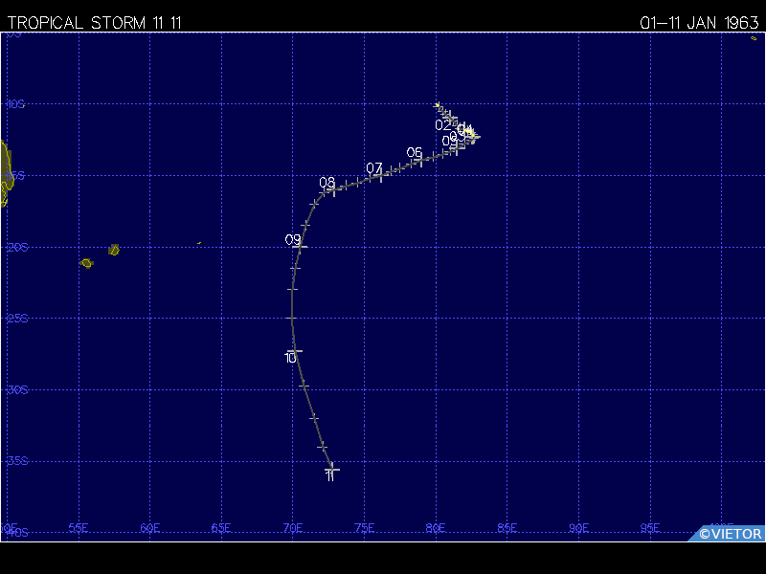Select the 09 day marker near 20S
This screenshot has height=574, width=766.
pyautogui.click(x=293, y=240)
